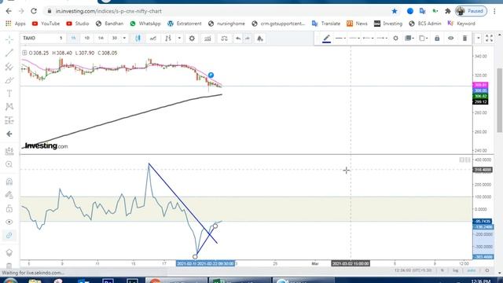The image size is (503, 283).
Task: Open the financials bar chart icon
Action: point(207,39)
